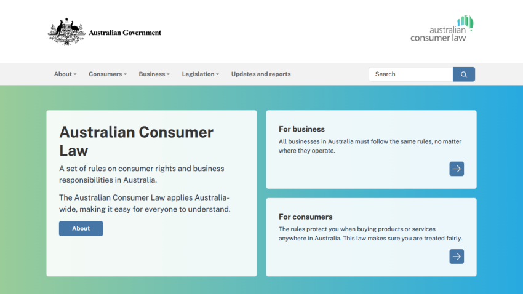The image size is (523, 294).
Task: Expand the Consumers navigation menu
Action: 108,74
